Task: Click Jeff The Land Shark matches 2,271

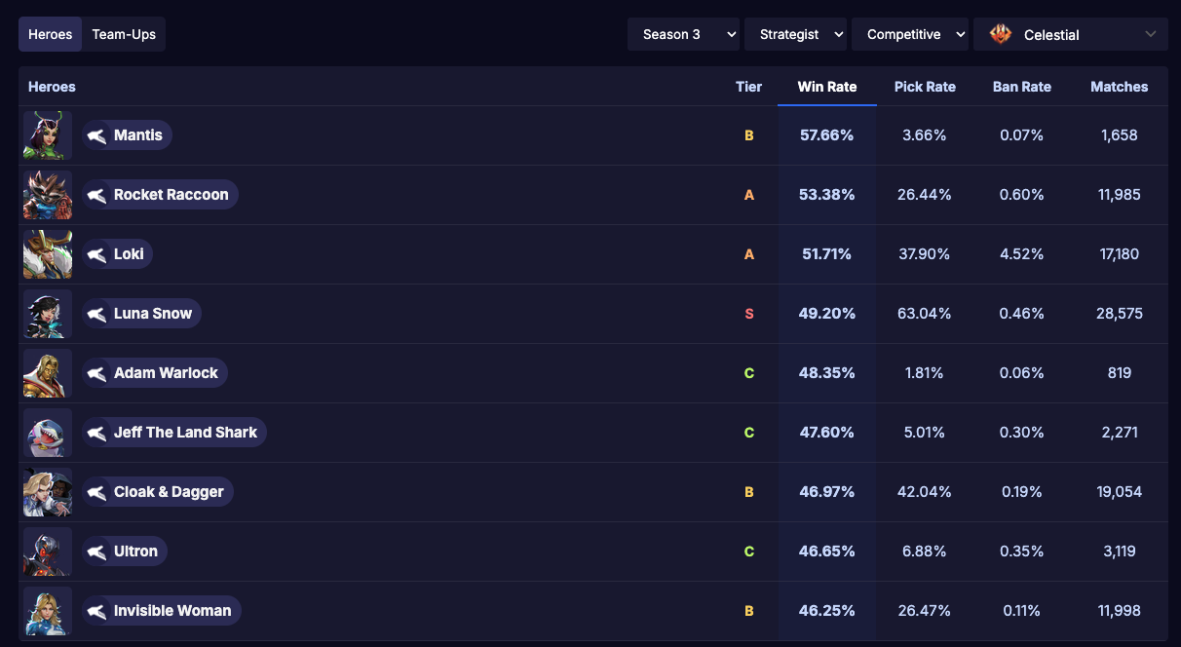Action: [1120, 433]
